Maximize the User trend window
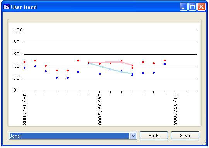The image size is (209, 148). tap(192, 7)
